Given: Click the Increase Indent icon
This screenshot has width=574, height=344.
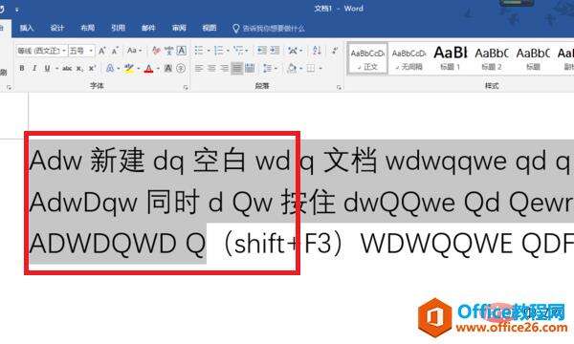Looking at the screenshot, I should point(275,51).
